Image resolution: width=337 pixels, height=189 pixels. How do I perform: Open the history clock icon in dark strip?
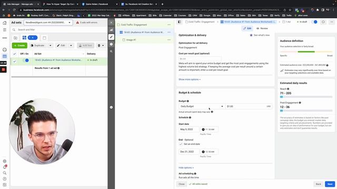[x=111, y=44]
